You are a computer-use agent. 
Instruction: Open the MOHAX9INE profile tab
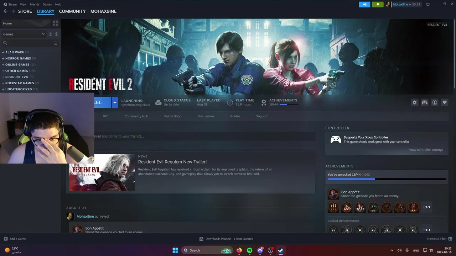(x=103, y=11)
